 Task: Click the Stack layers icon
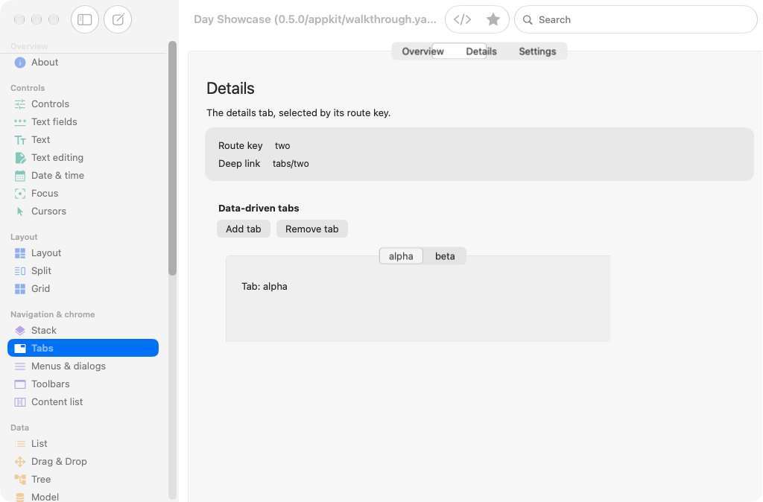click(x=20, y=331)
